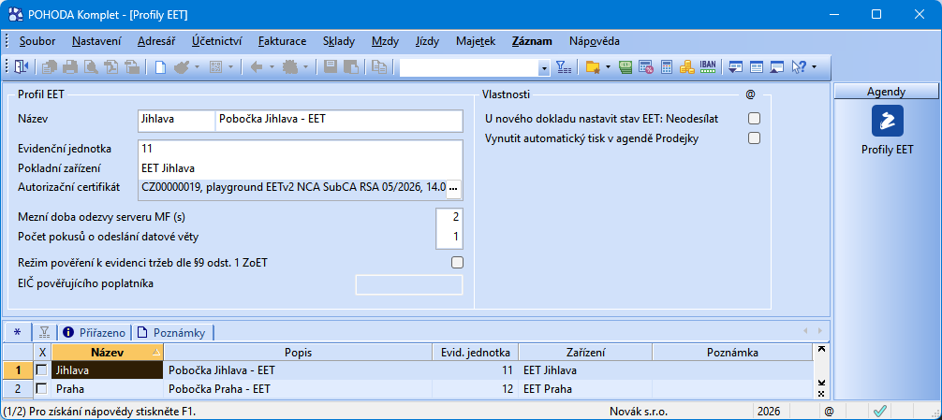Browse for an authorization certificate using the ellipsis button
The height and width of the screenshot is (420, 942).
tap(454, 188)
